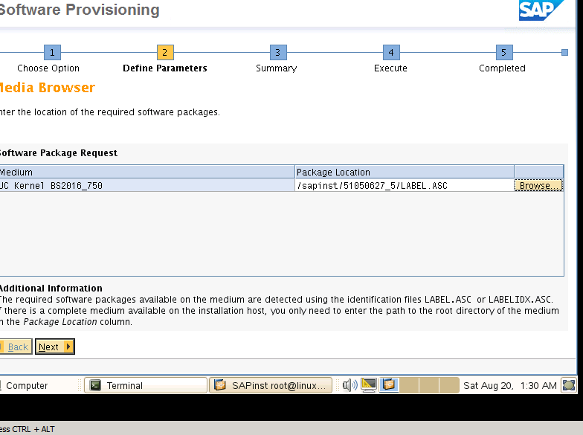Open the Terminal taskbar entry

click(x=146, y=385)
